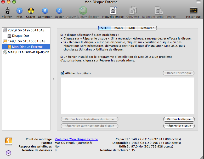Click the purple help question mark button
The width and height of the screenshot is (204, 159).
click(8, 153)
